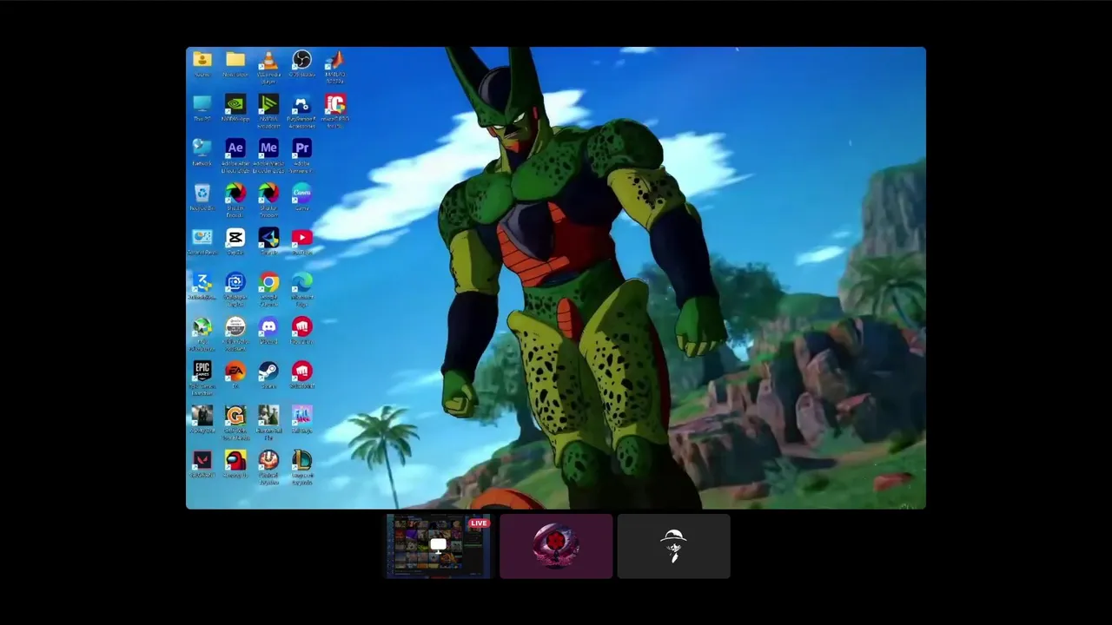
Task: Launch Wallpaper Engine shortcut
Action: point(235,288)
